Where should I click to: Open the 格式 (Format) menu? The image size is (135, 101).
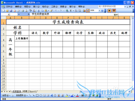coord(45,6)
